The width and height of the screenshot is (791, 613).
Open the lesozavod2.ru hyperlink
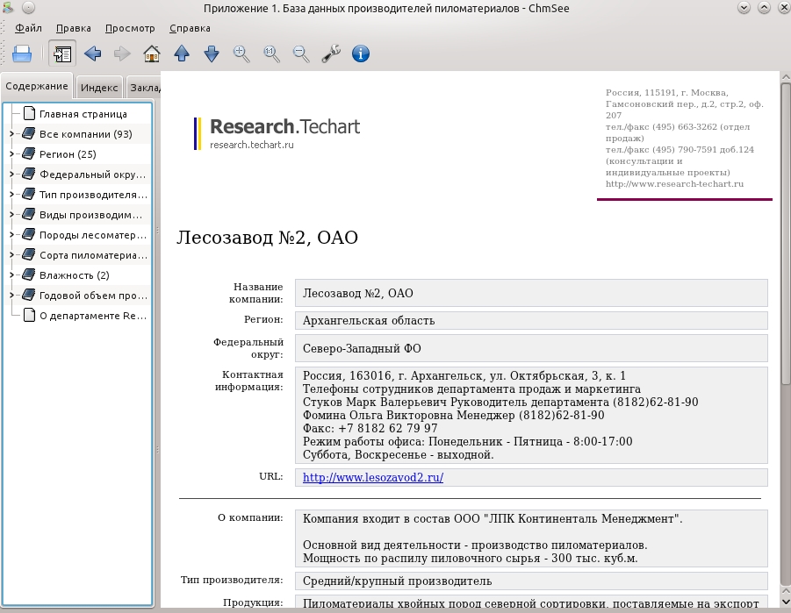373,477
